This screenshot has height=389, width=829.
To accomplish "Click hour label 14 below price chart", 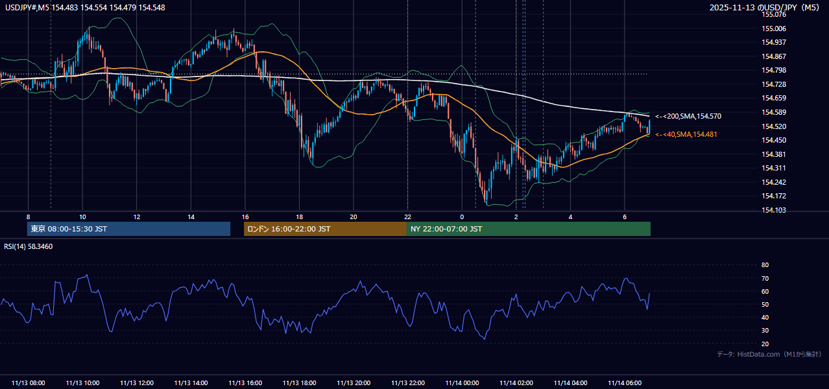I will point(191,217).
